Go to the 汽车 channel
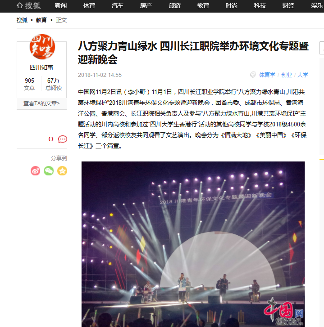The width and height of the screenshot is (324, 327). coord(118,5)
